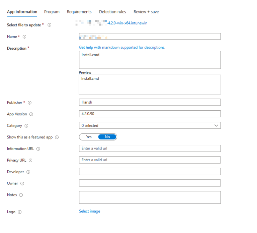This screenshot has height=233, width=257.
Task: Click the Notes text area
Action: point(150,197)
